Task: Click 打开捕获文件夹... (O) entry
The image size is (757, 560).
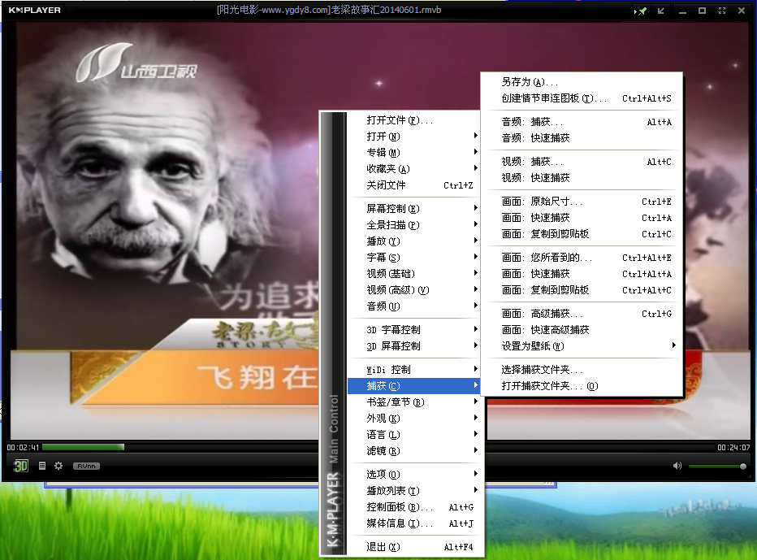Action: [x=549, y=386]
